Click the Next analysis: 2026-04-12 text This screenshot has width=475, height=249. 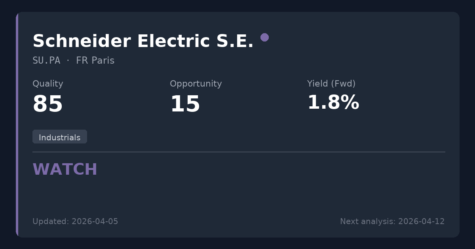pyautogui.click(x=392, y=221)
